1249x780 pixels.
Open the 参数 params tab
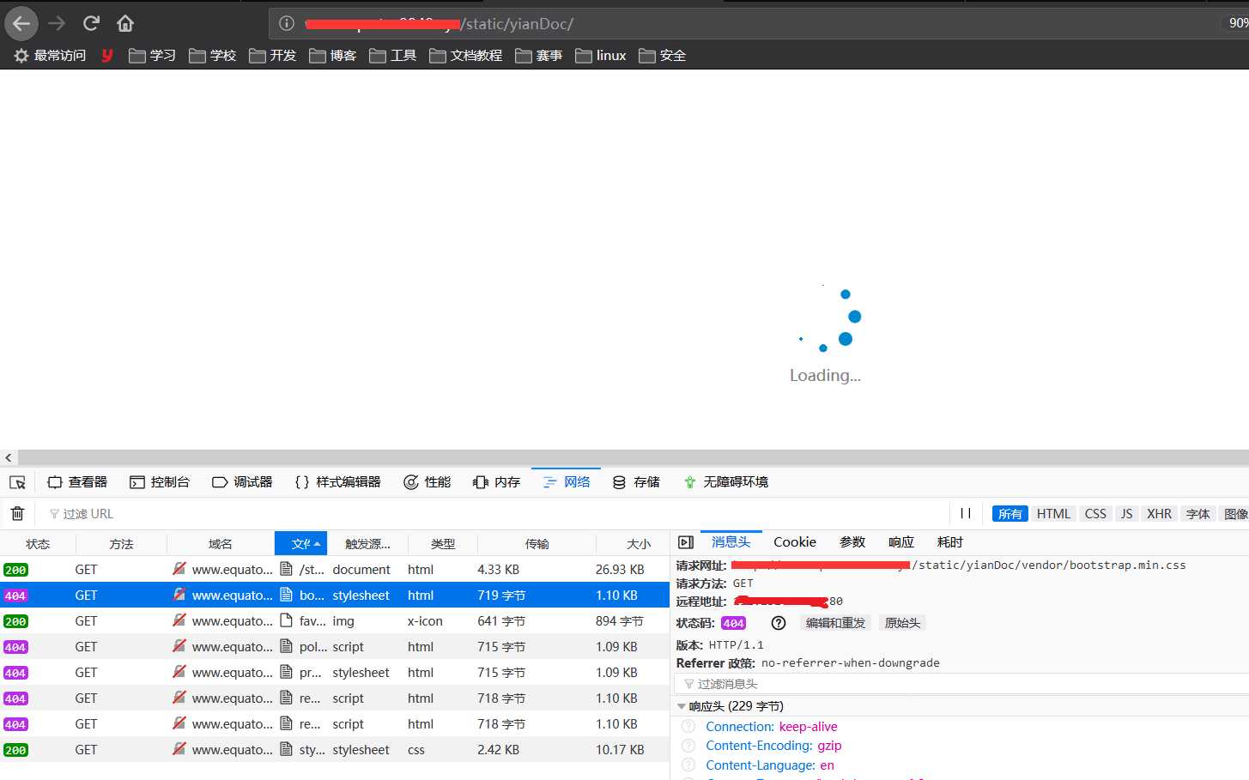coord(852,542)
